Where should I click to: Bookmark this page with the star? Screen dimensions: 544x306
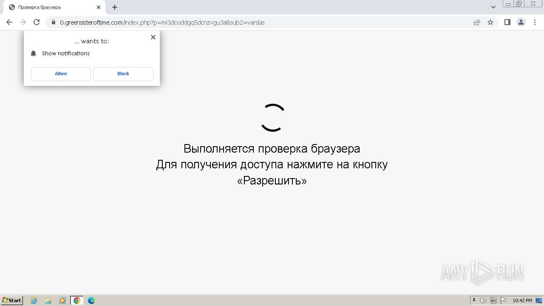tap(490, 22)
